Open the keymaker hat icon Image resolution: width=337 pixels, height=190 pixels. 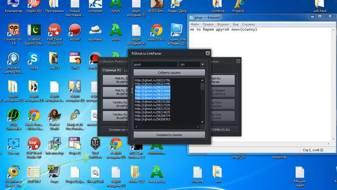tap(95, 32)
